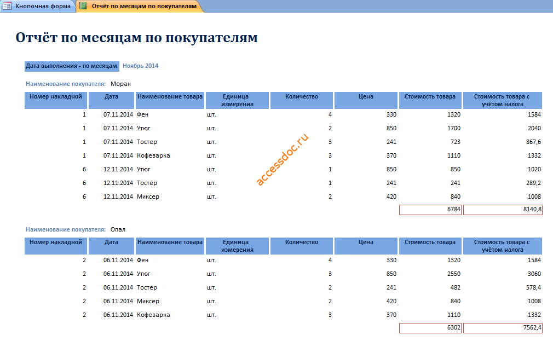Click the green report icon on the report tab

point(83,6)
